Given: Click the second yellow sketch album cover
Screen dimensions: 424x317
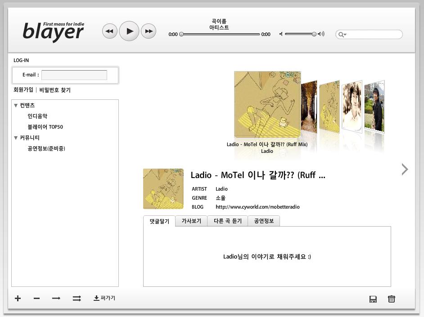Looking at the screenshot, I should click(x=329, y=107).
